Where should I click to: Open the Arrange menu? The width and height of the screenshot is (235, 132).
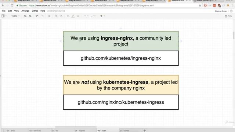click(25, 11)
